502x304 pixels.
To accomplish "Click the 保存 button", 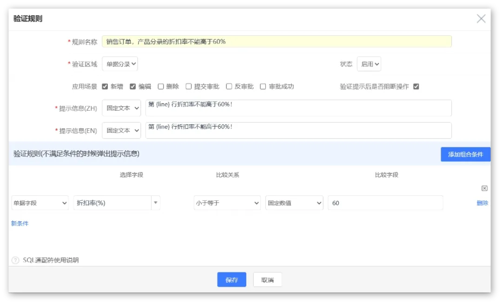I will [x=231, y=280].
